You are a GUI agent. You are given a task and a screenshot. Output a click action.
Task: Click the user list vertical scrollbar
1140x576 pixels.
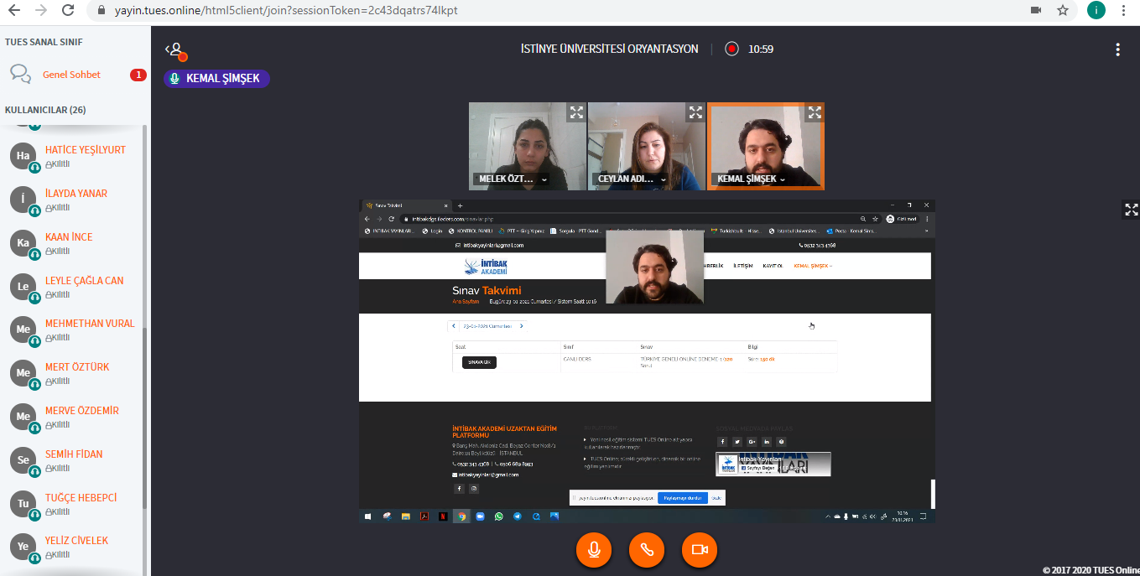tap(144, 335)
